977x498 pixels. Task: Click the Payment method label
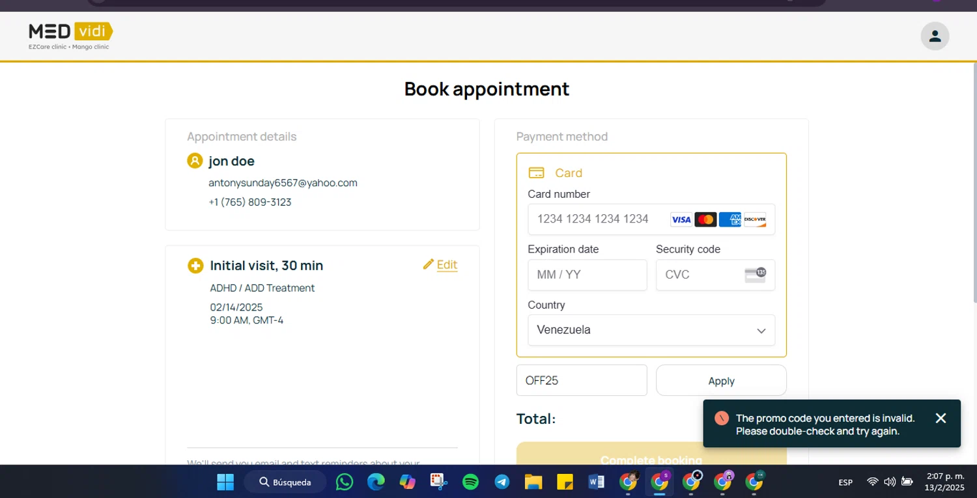(562, 137)
